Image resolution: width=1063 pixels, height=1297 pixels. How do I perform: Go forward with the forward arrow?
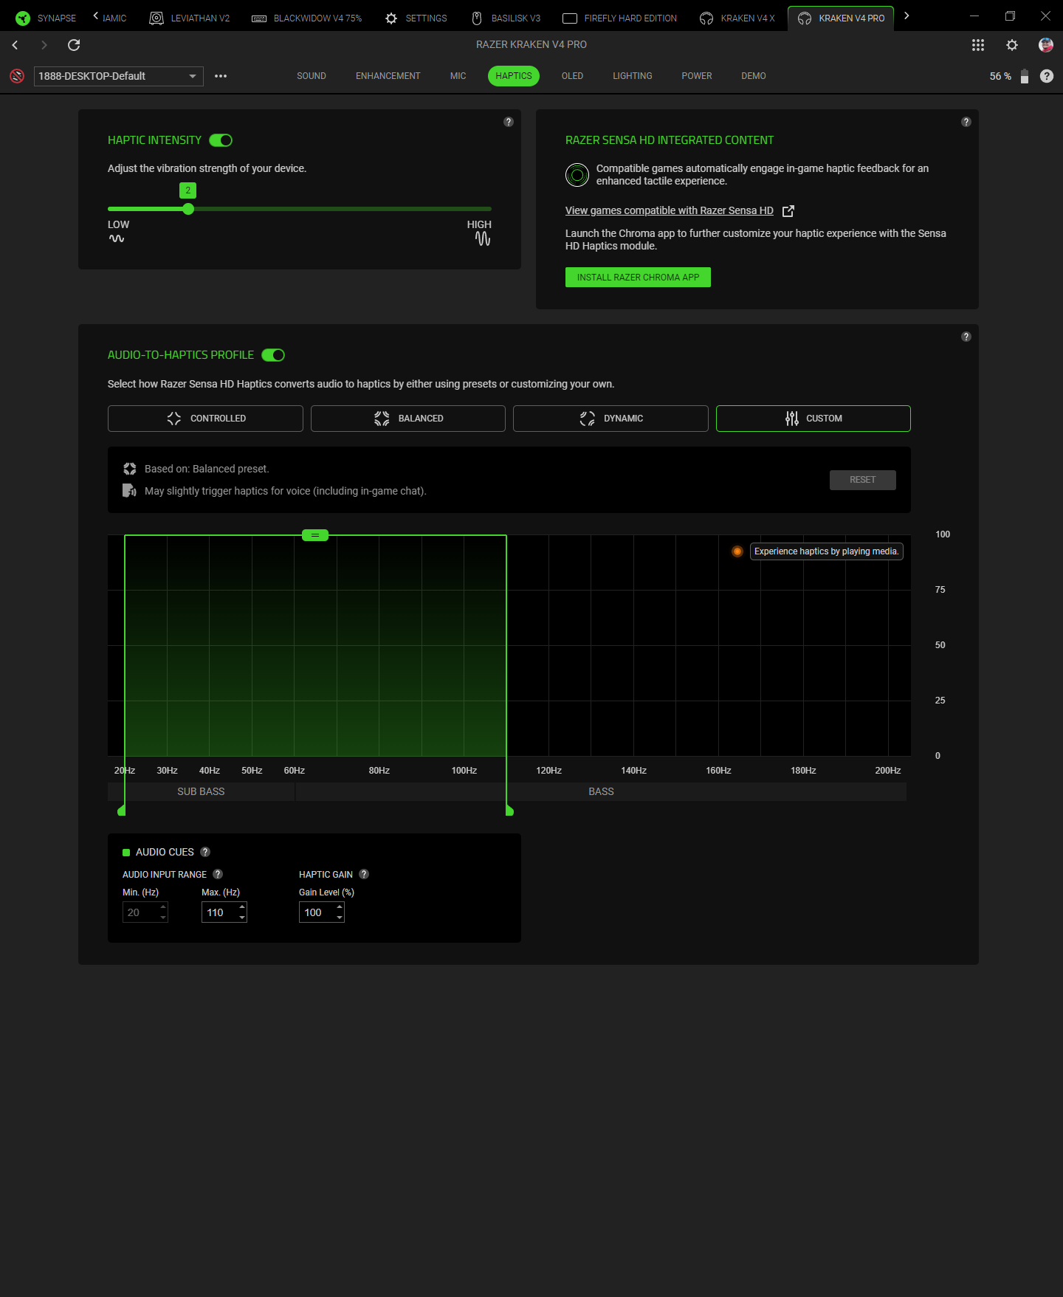pyautogui.click(x=44, y=45)
